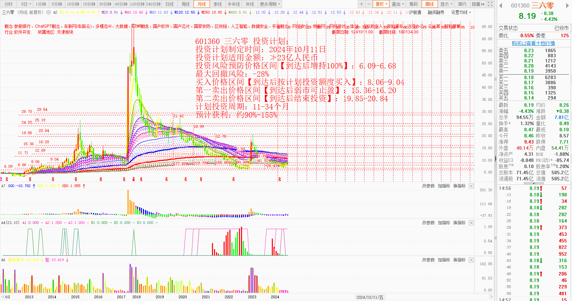Go to previous stock with left arrow

[x=501, y=5]
